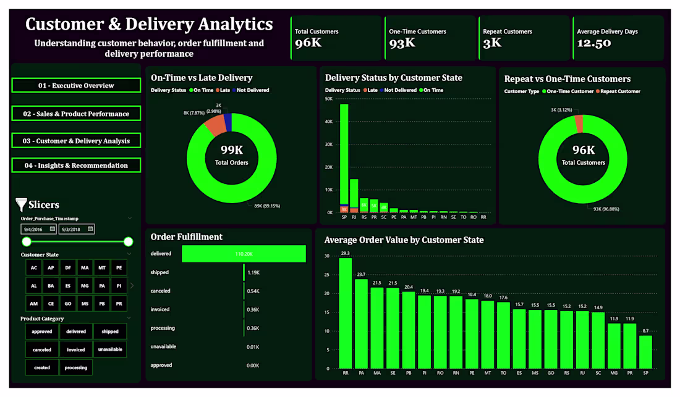Viewport: 680px width, 397px height.
Task: Click the shipped value 1.19K
Action: coord(253,273)
